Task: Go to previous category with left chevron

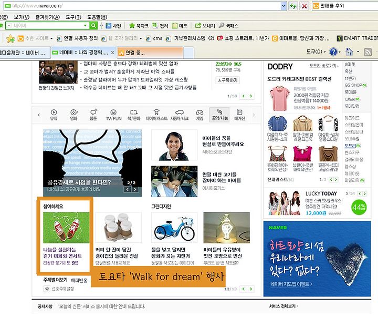Action: tap(39, 115)
